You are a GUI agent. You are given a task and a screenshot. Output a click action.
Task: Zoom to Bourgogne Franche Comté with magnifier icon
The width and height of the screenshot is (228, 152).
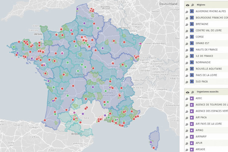[187, 18]
